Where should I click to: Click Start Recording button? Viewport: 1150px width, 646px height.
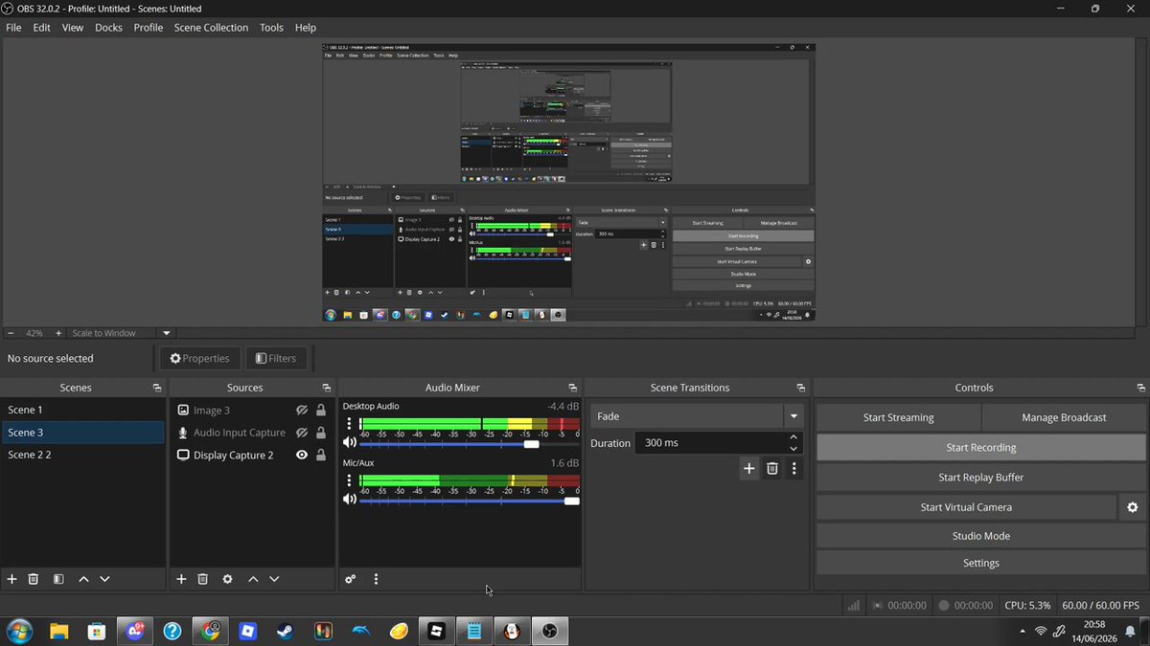(x=980, y=447)
